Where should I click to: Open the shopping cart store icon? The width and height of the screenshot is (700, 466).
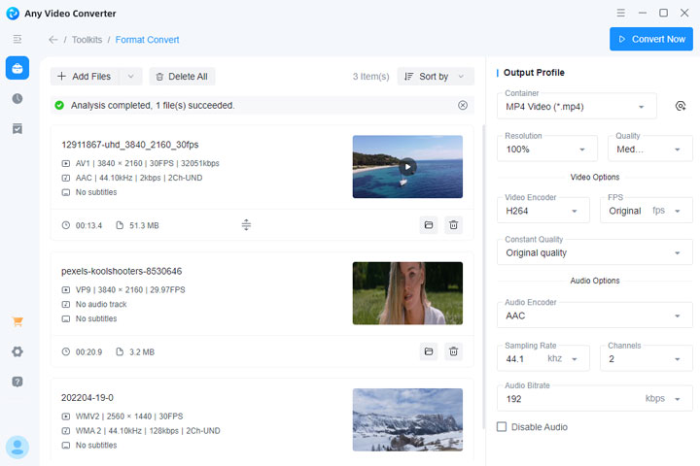pyautogui.click(x=17, y=321)
